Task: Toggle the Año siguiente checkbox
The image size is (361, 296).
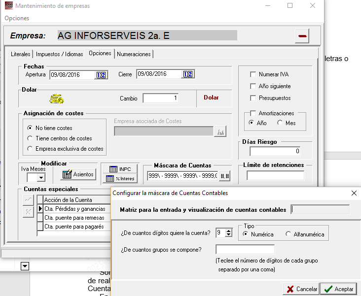Action: pos(253,86)
